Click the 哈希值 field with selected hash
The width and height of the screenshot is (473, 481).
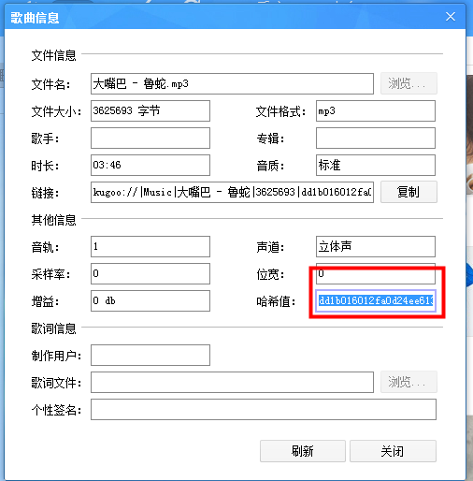(x=376, y=300)
